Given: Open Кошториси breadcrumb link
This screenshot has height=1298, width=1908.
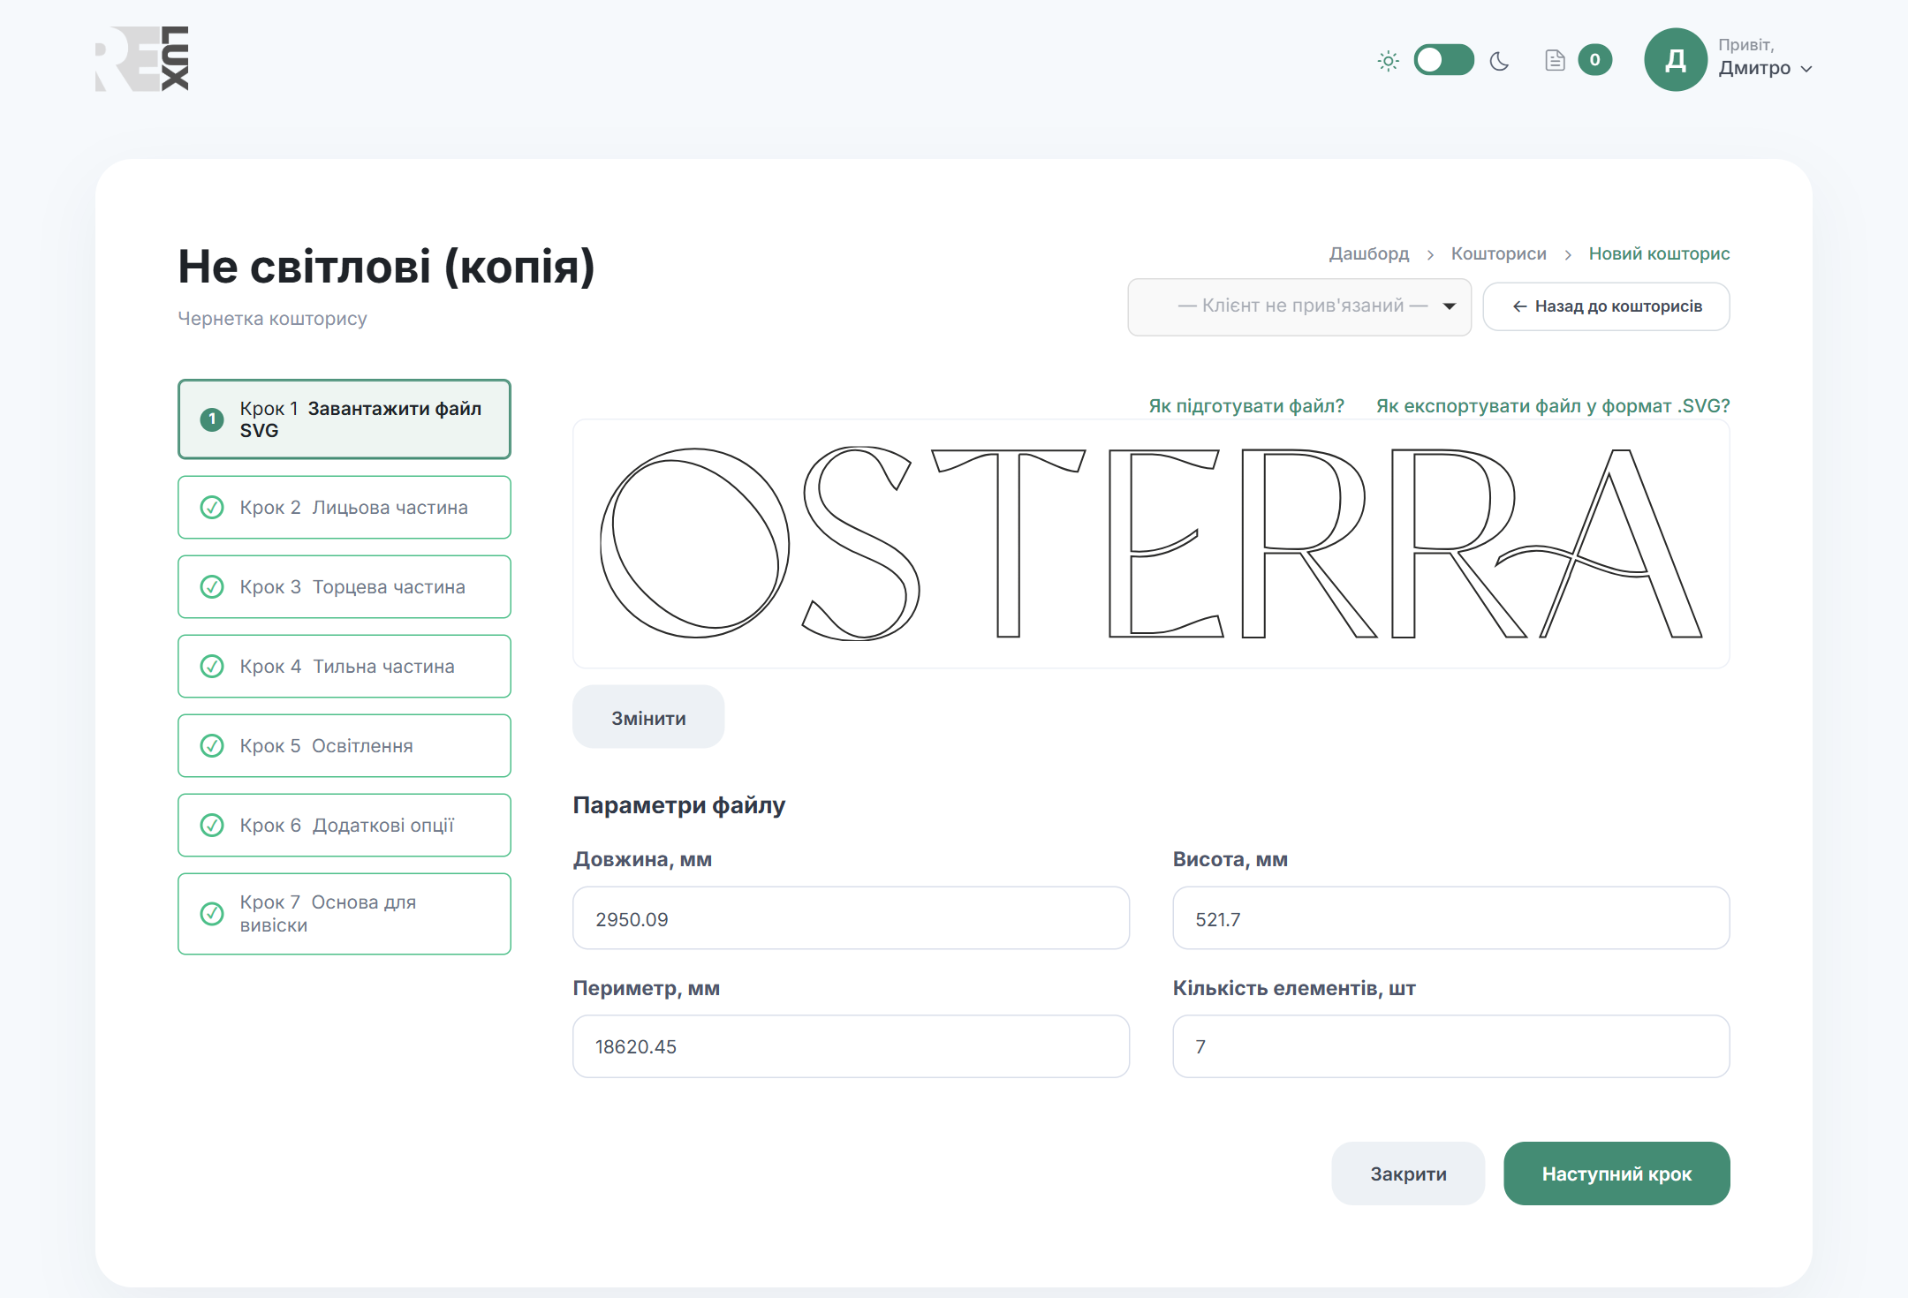Looking at the screenshot, I should pyautogui.click(x=1499, y=253).
